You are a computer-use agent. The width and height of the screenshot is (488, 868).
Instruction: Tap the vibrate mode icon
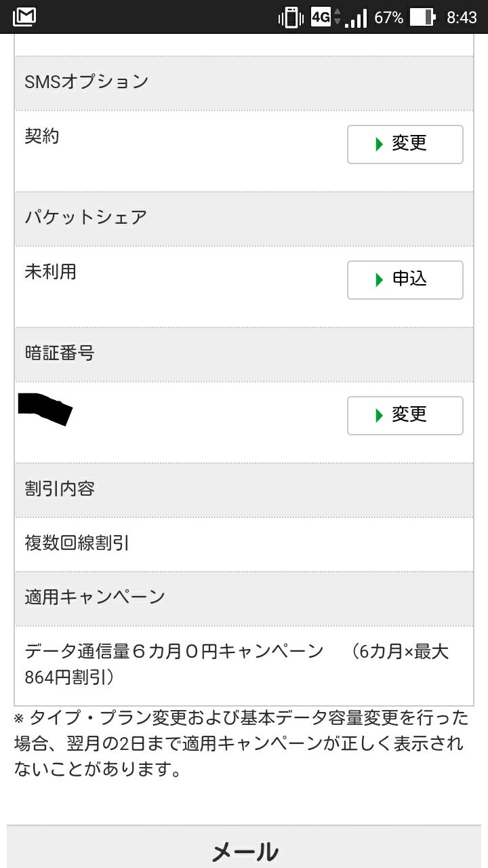click(291, 17)
